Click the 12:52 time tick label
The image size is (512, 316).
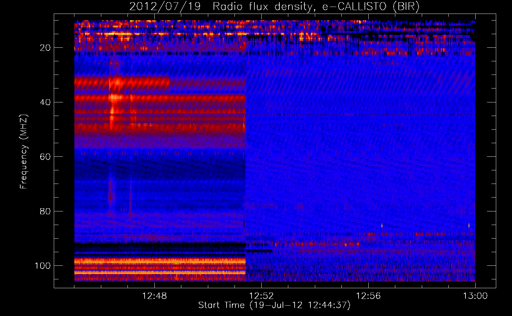tap(261, 296)
